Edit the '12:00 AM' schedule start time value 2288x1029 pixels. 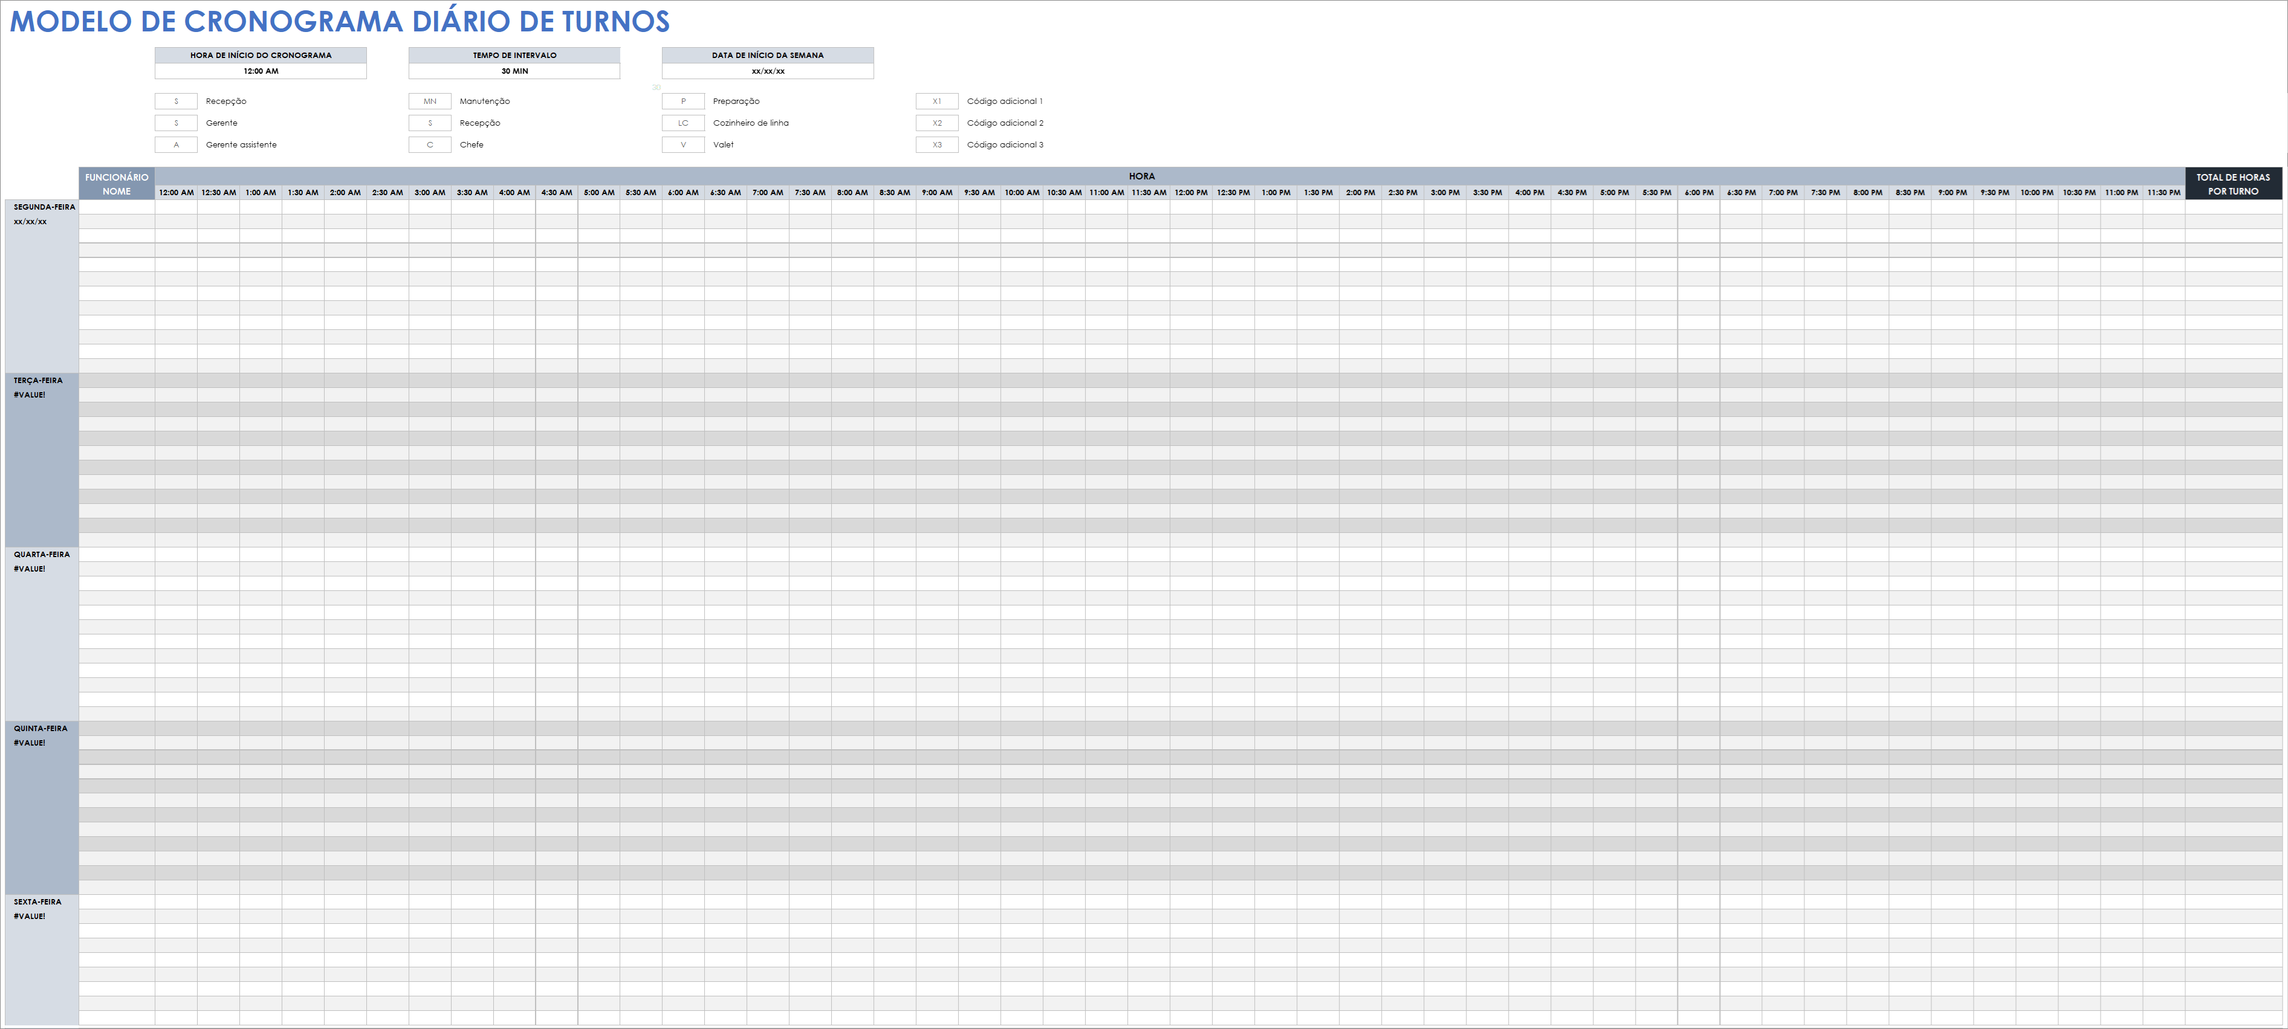[x=261, y=71]
